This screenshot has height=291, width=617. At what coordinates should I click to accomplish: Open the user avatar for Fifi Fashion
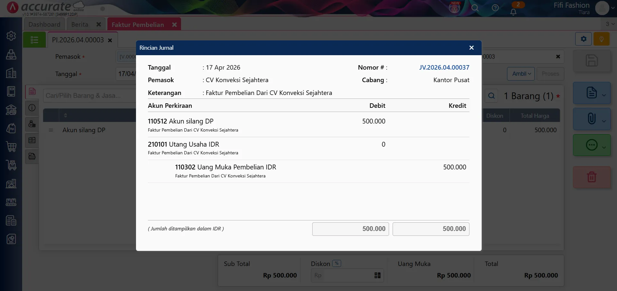[602, 8]
